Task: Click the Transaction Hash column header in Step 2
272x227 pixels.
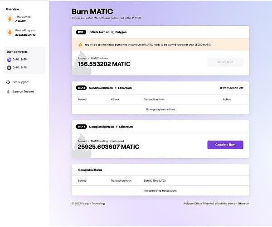Action: [154, 99]
